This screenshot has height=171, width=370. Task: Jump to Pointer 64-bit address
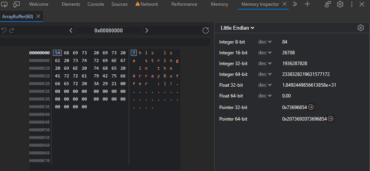point(331,119)
